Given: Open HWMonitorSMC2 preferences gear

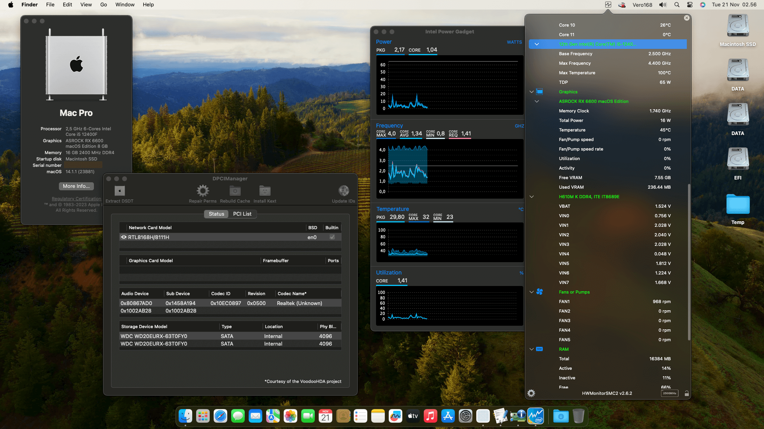Looking at the screenshot, I should point(531,393).
